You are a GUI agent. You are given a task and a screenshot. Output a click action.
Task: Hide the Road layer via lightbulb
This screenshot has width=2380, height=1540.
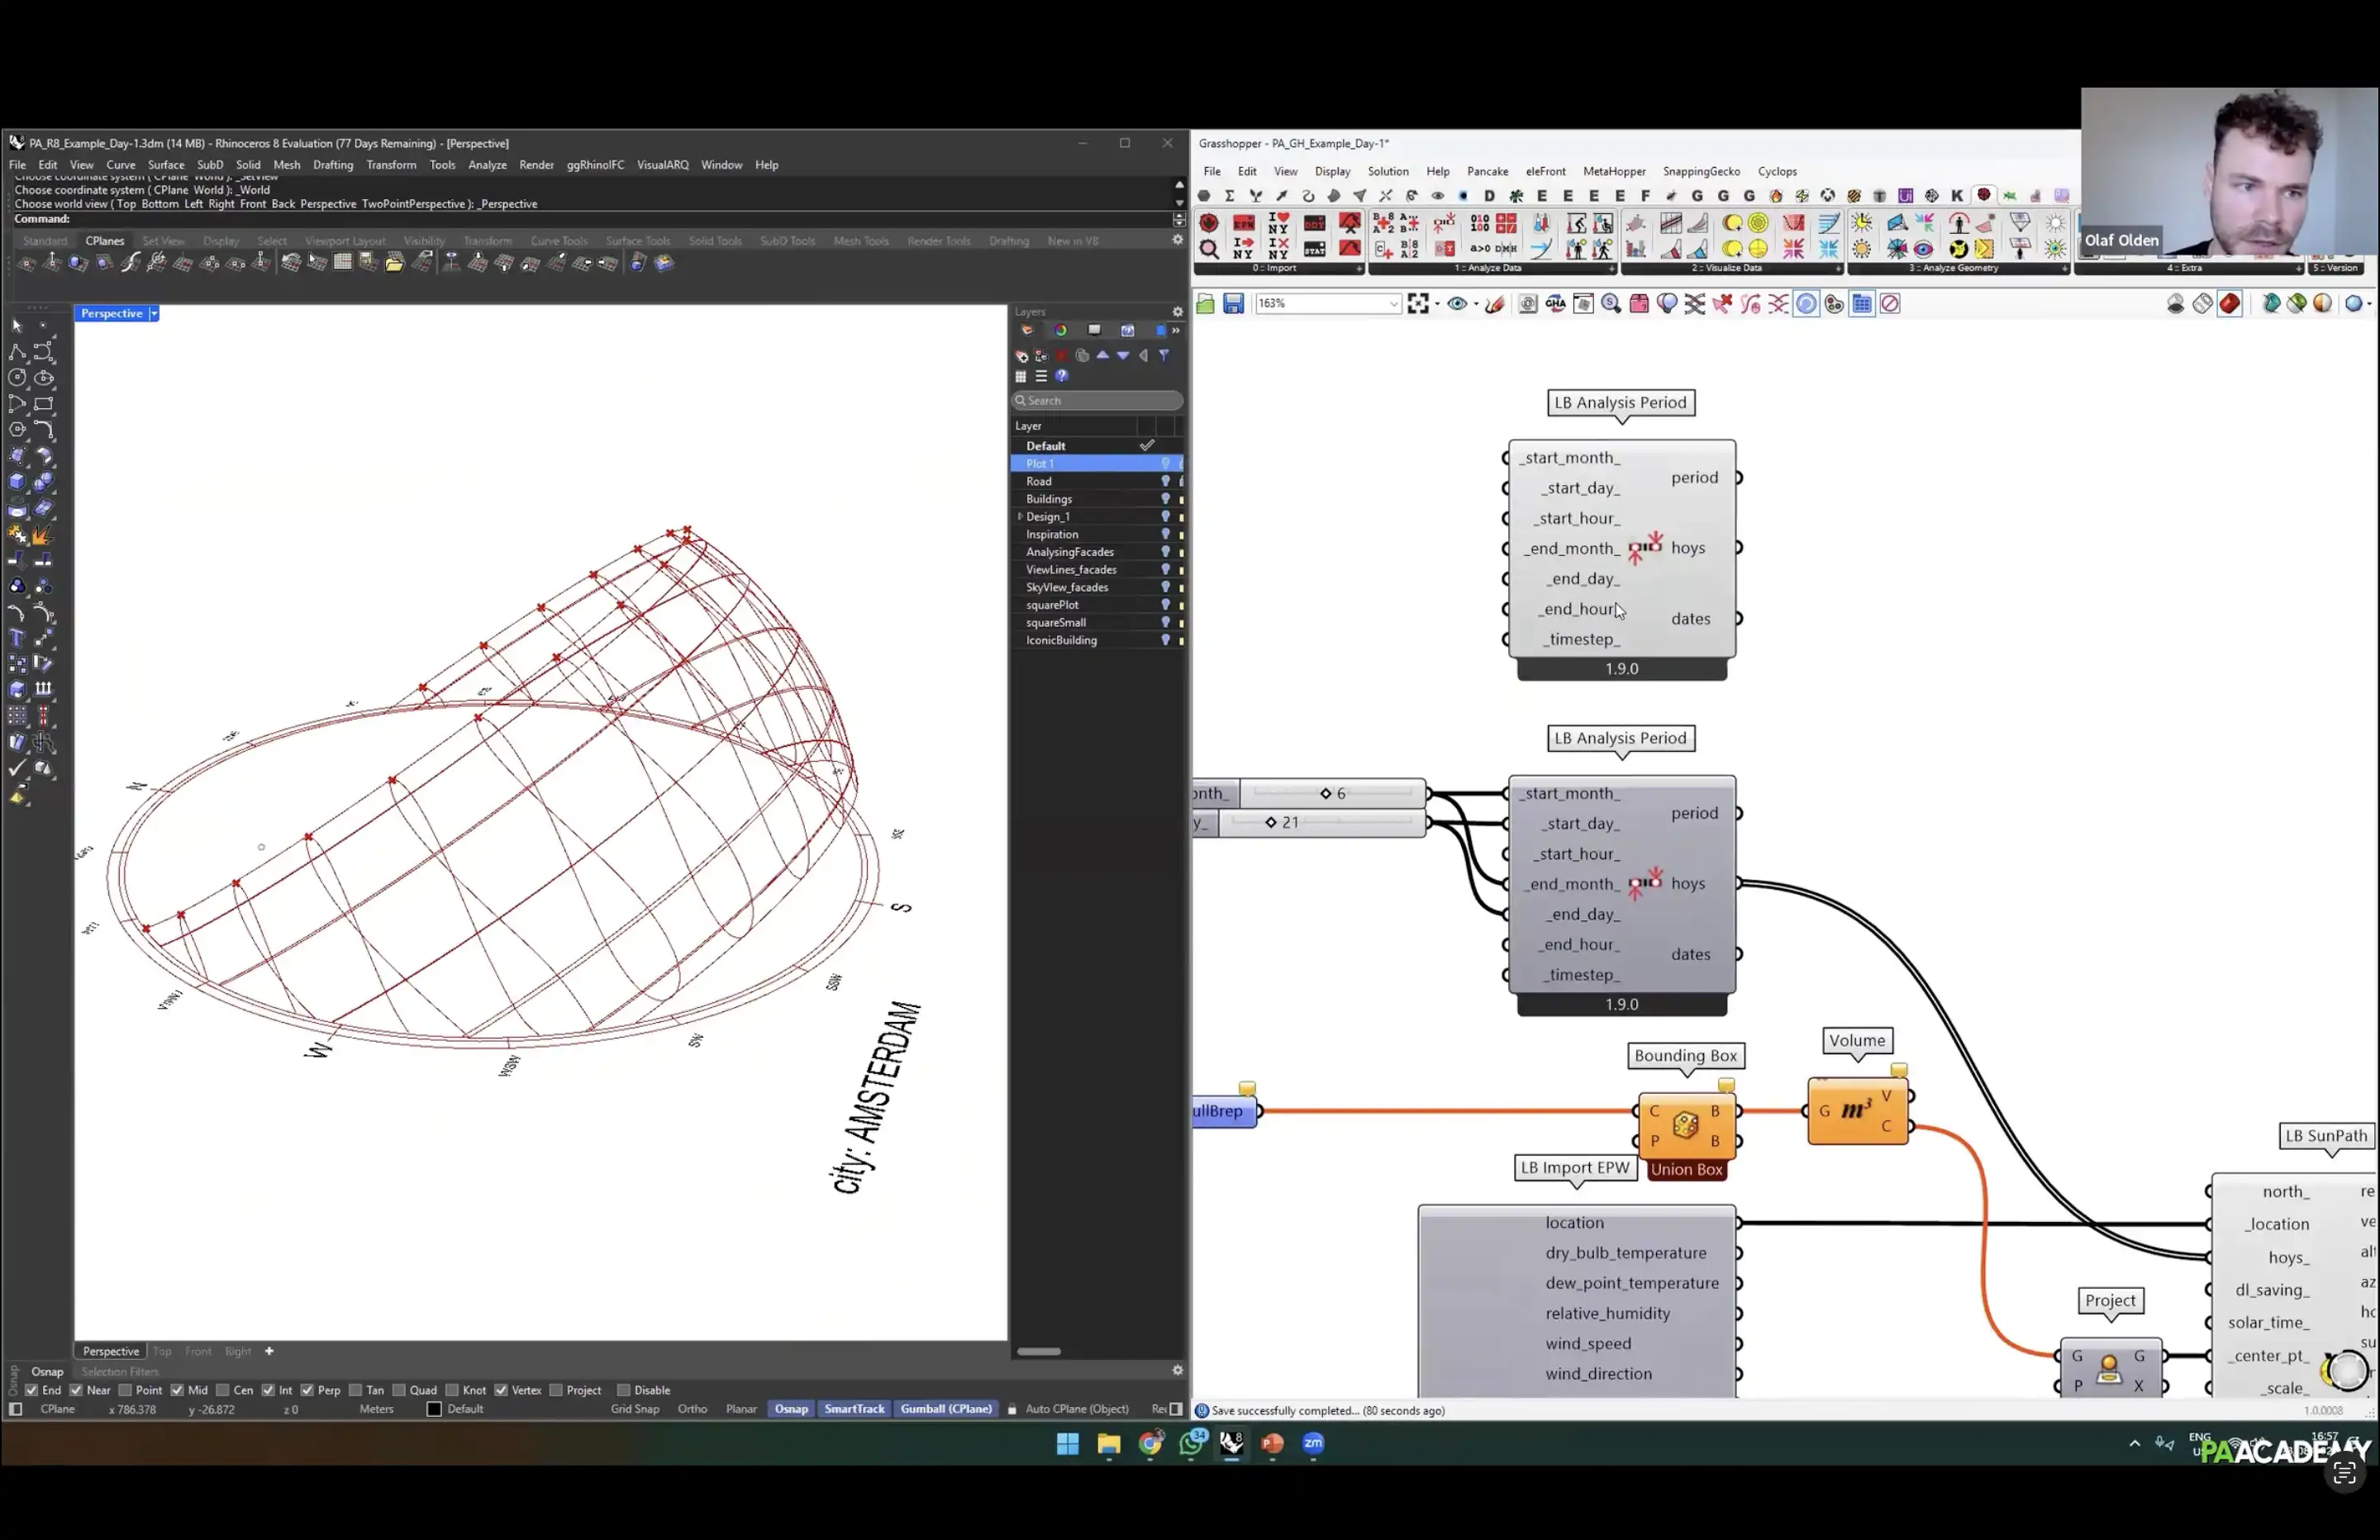[x=1165, y=482]
